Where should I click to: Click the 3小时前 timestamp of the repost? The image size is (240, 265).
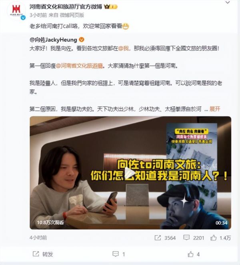tap(38, 15)
